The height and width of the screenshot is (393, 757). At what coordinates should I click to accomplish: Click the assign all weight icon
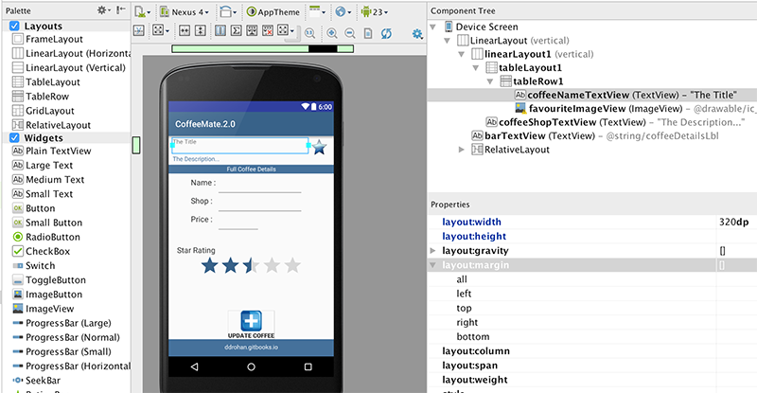pyautogui.click(x=252, y=31)
